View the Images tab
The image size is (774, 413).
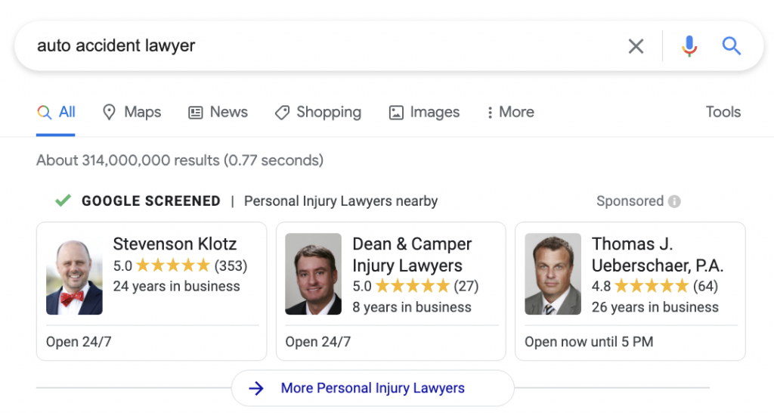[x=424, y=112]
